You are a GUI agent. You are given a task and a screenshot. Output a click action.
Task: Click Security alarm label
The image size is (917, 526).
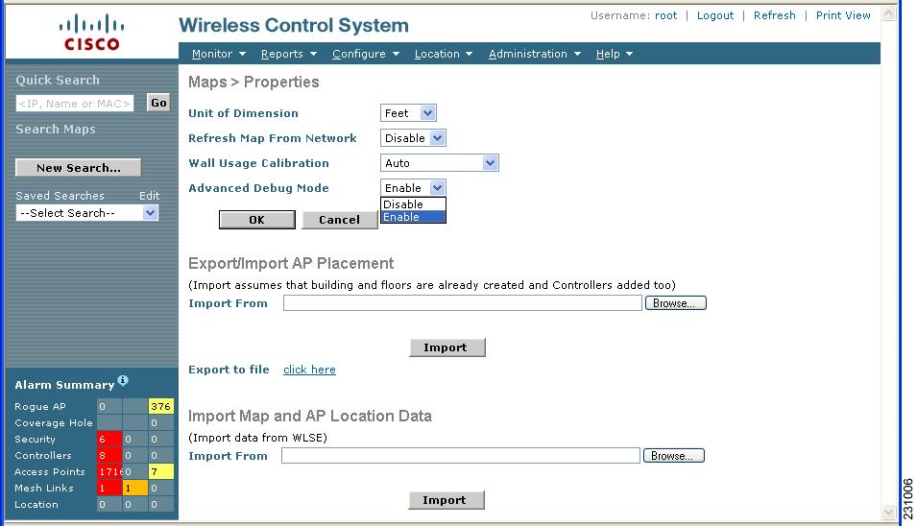coord(36,439)
